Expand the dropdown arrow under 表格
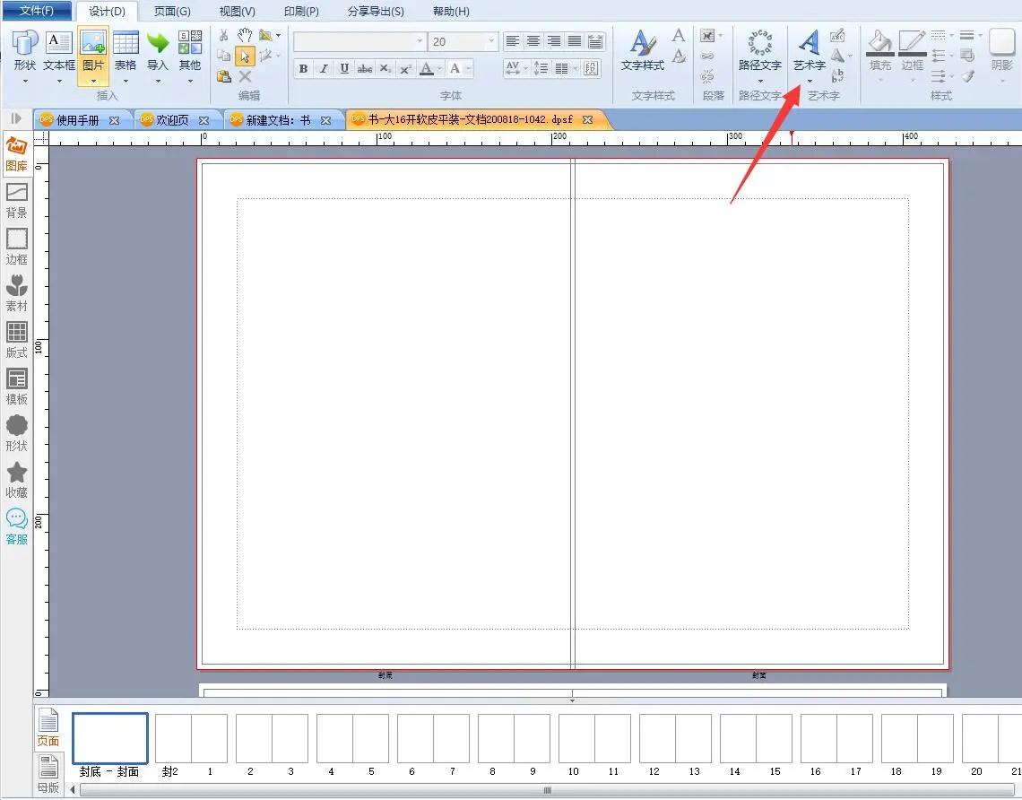1022x800 pixels. (126, 82)
